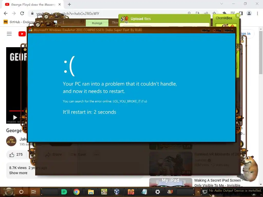Open Settings gear on the taskbar
This screenshot has height=197, width=263.
[157, 192]
